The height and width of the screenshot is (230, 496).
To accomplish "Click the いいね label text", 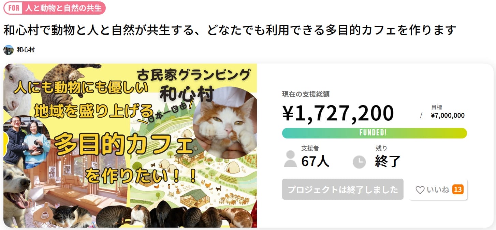I will (x=438, y=190).
